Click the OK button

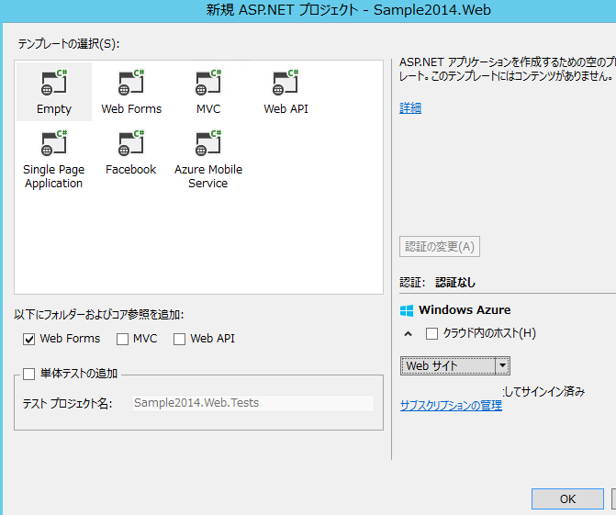(567, 498)
